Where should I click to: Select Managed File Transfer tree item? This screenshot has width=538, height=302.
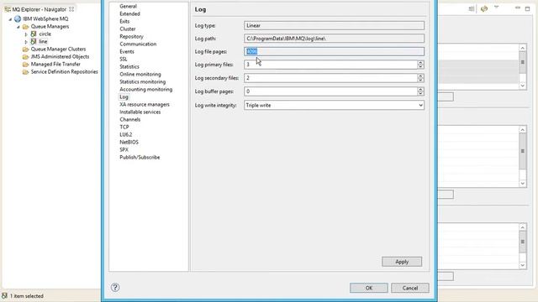click(55, 64)
